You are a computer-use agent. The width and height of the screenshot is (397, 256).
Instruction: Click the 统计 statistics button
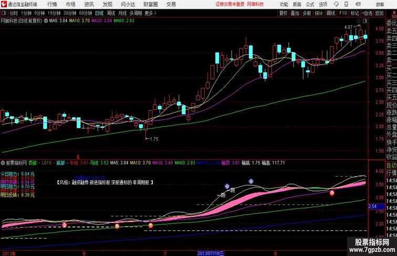319,13
